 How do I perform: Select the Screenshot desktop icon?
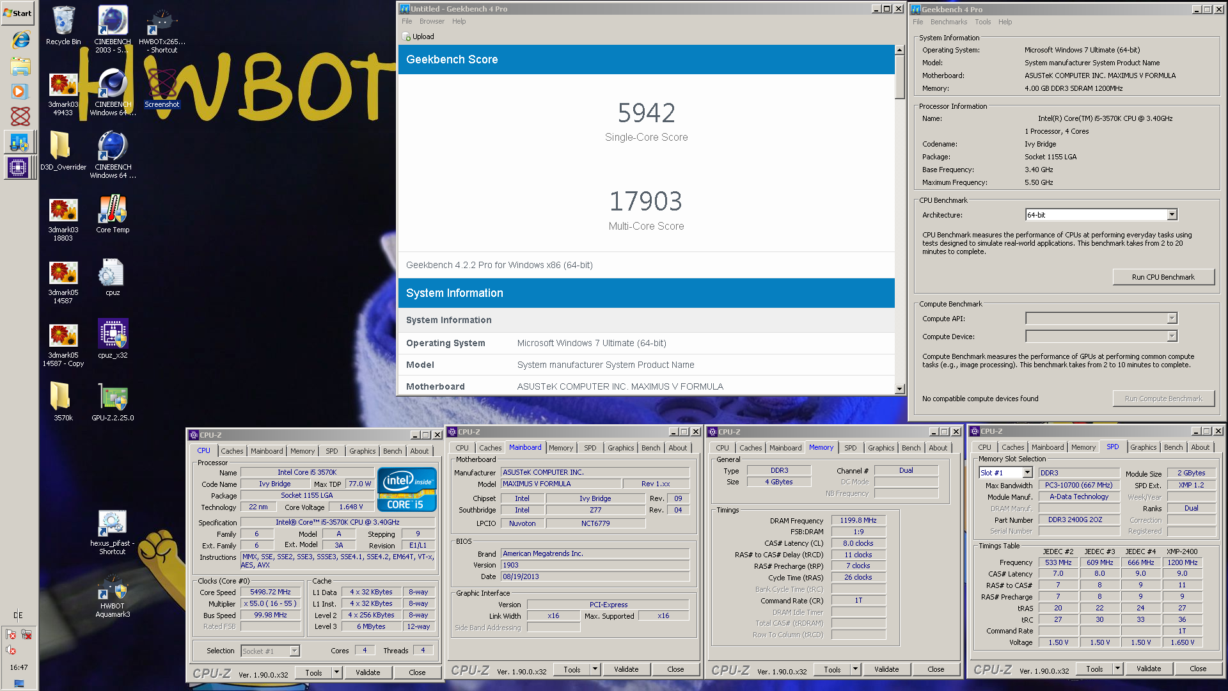162,88
